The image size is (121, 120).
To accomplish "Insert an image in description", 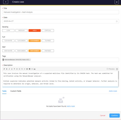I will (30, 69).
